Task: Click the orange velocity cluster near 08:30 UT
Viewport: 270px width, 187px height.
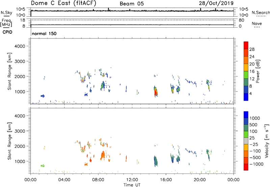Action: 103,156
